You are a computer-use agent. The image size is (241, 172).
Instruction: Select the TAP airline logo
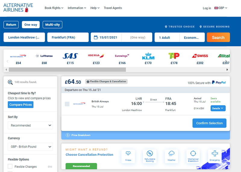click(174, 56)
